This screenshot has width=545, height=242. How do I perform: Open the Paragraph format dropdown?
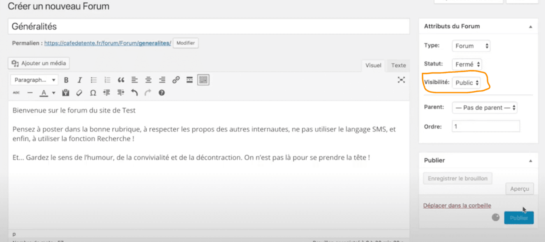point(34,80)
